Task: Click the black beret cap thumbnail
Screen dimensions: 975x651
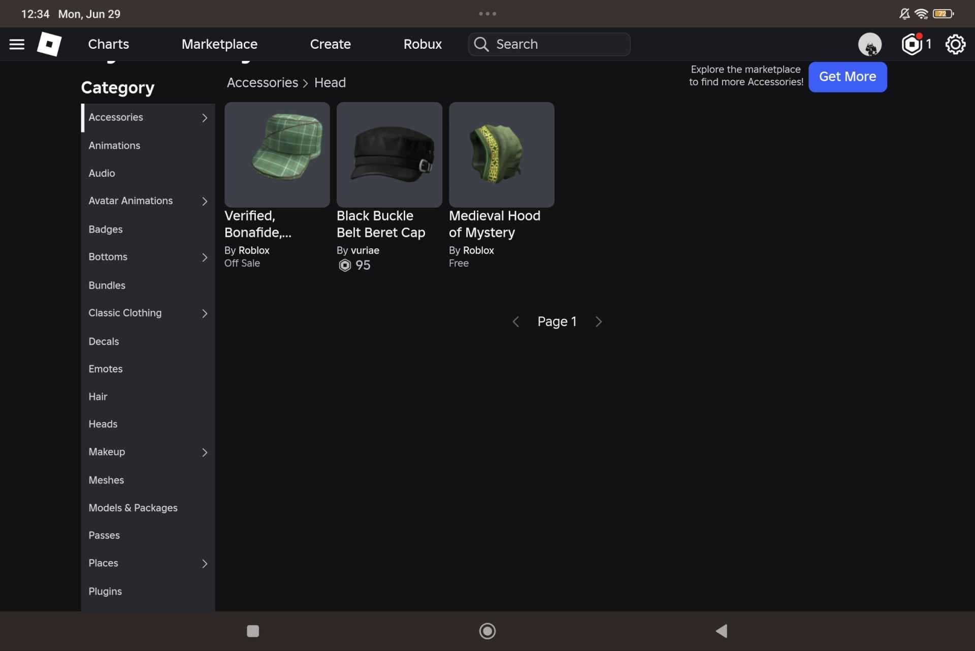Action: [x=389, y=154]
